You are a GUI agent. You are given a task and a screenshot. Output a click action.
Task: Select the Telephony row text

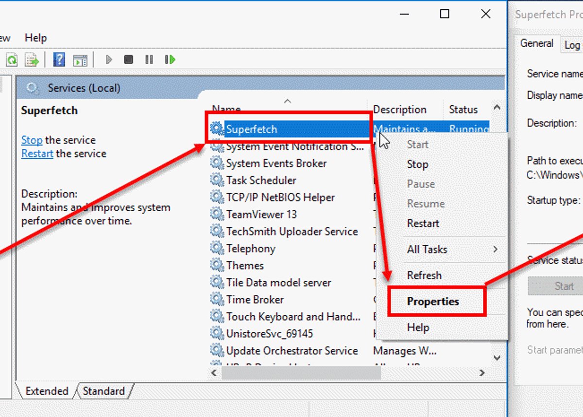coord(251,248)
